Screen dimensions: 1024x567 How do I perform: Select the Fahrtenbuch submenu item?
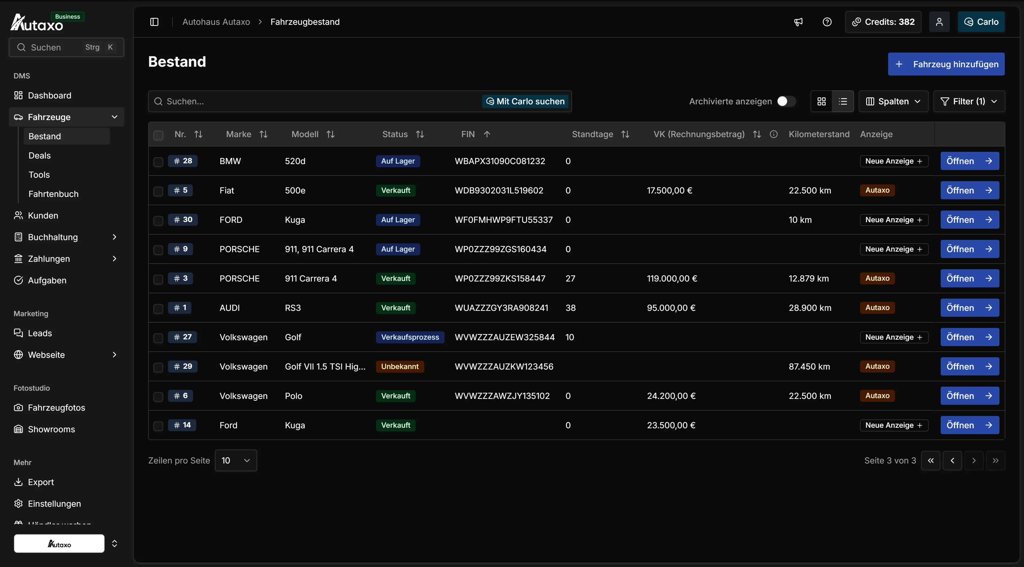[66, 194]
